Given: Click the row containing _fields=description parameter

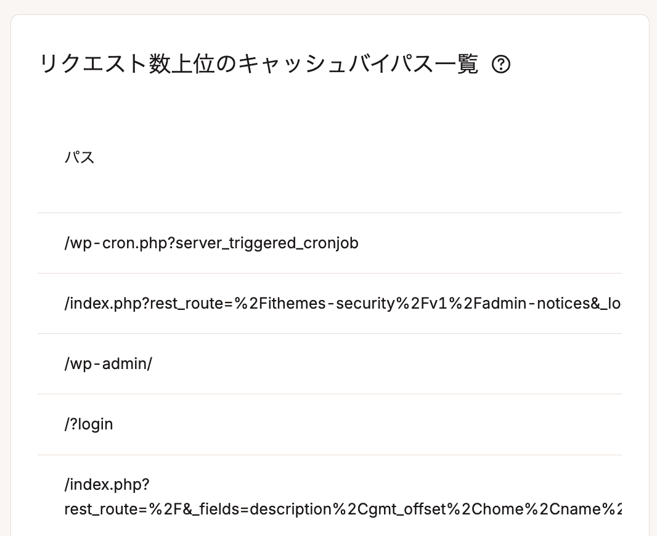Looking at the screenshot, I should tap(308, 509).
